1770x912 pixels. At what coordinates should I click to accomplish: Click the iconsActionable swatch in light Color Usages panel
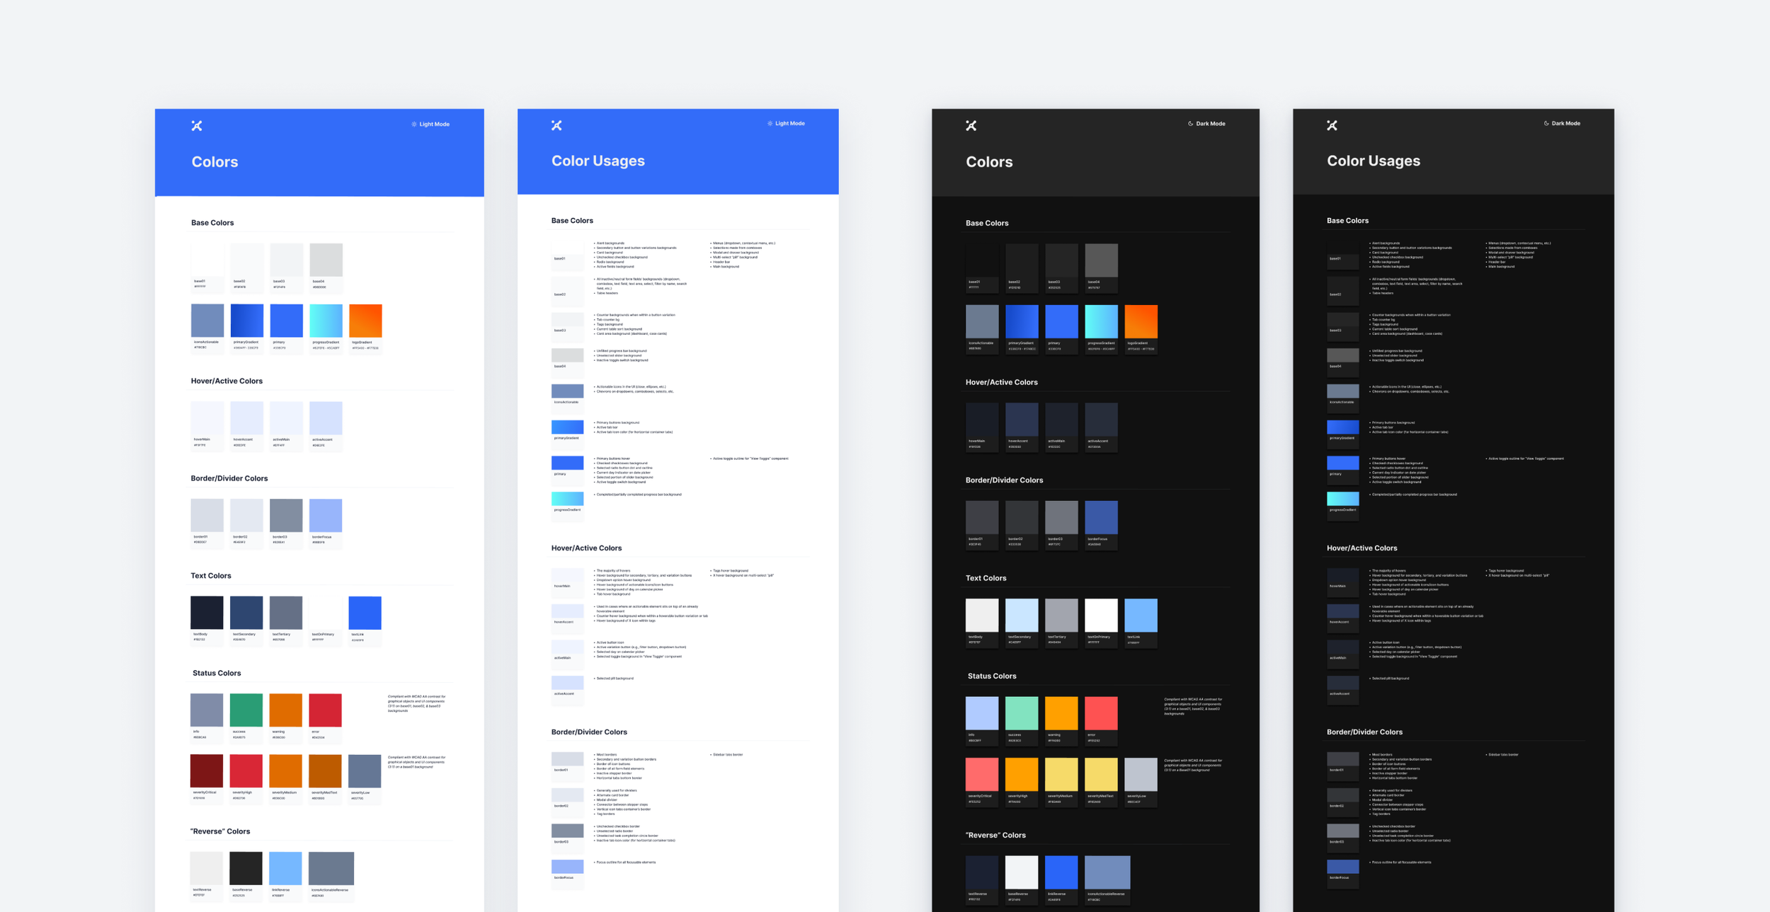pos(567,391)
